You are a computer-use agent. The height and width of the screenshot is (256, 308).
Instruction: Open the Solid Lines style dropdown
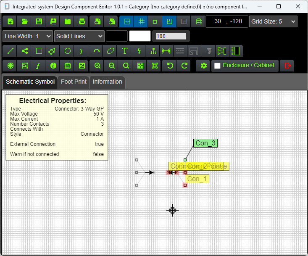pyautogui.click(x=79, y=36)
